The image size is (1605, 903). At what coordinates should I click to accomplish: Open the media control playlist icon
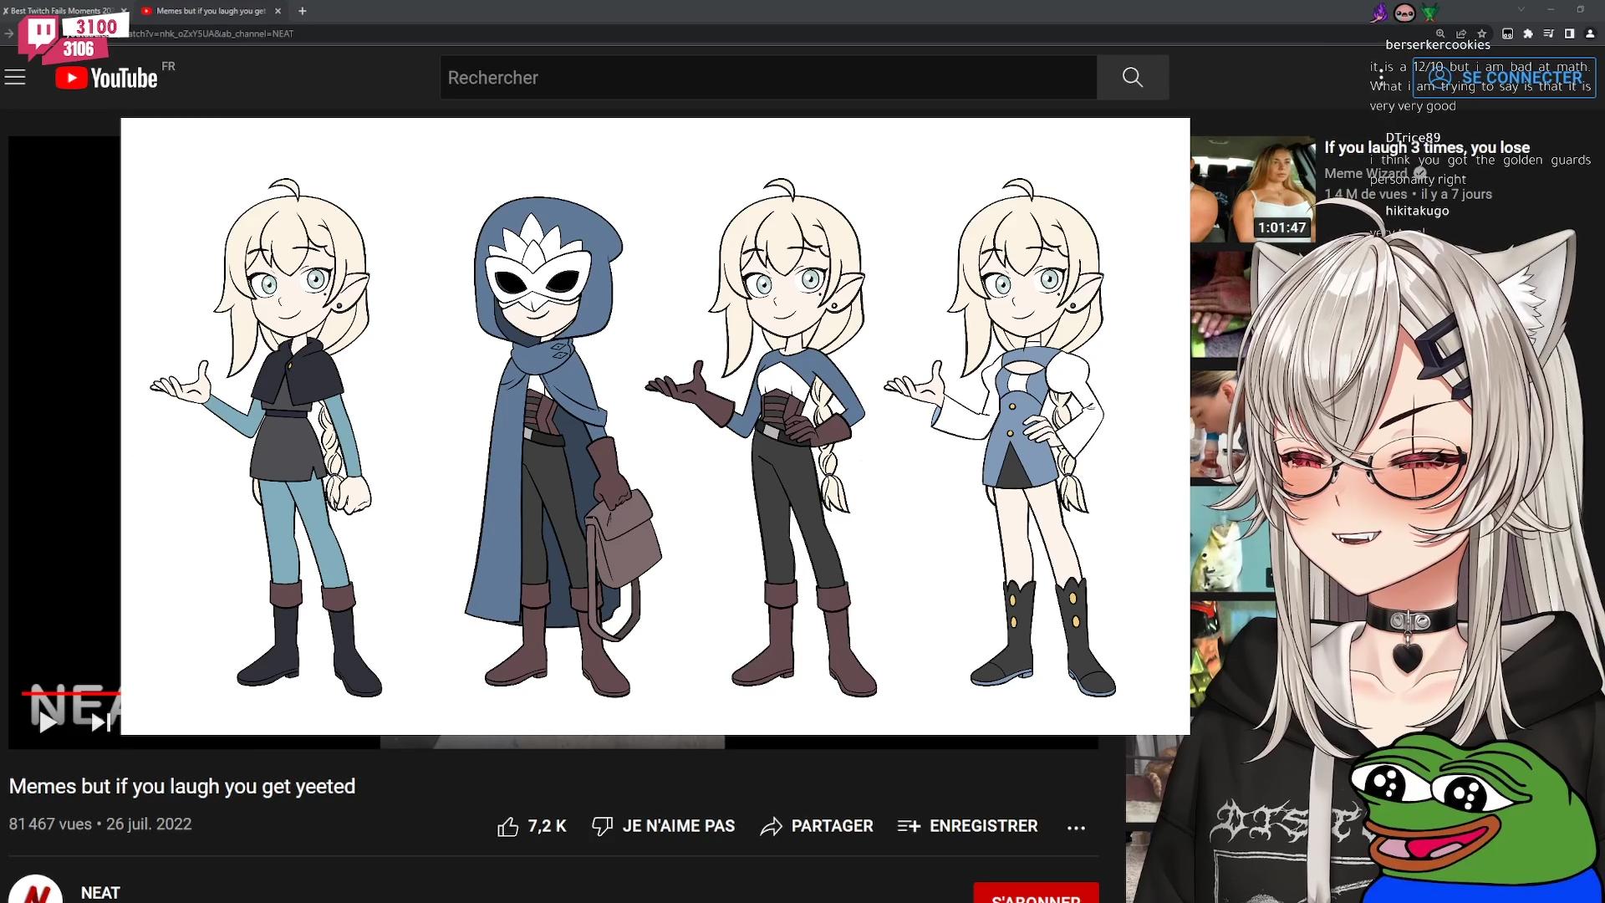1548,33
